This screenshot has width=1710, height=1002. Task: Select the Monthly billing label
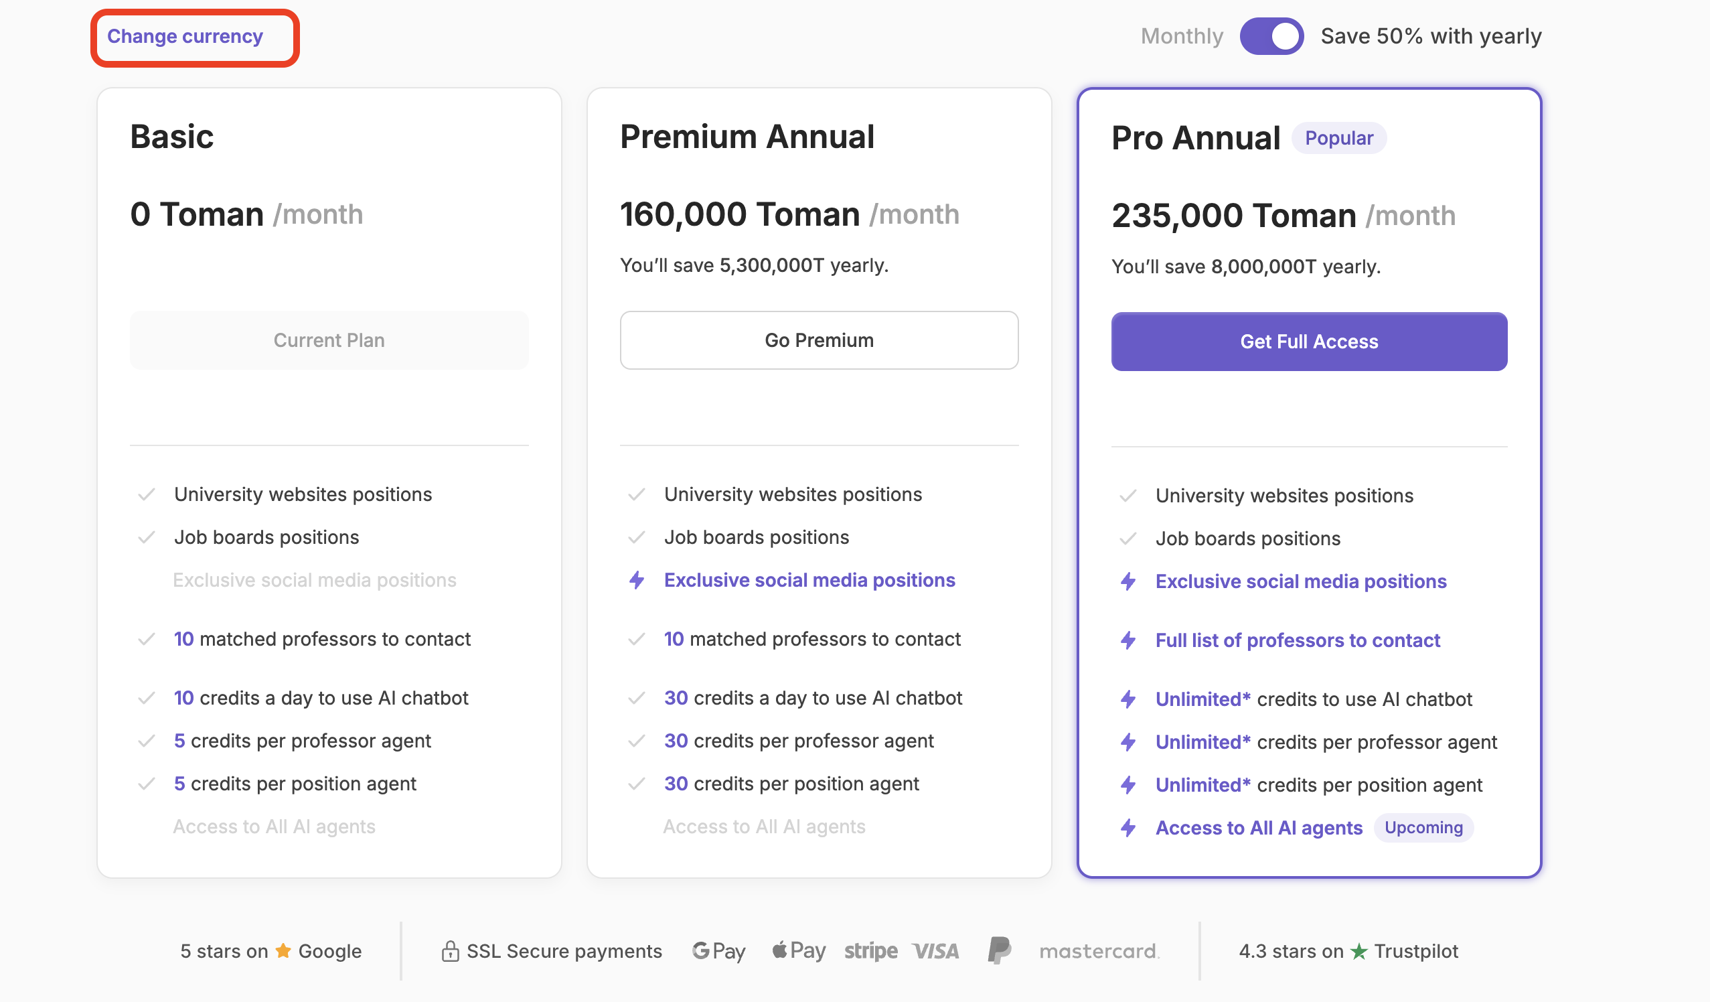pos(1181,36)
